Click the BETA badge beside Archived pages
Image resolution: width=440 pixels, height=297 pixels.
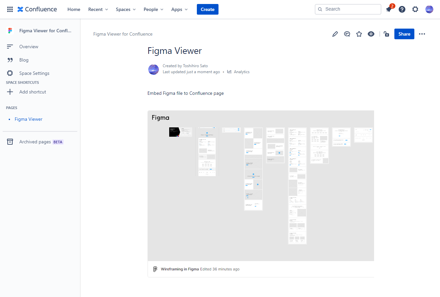(58, 142)
